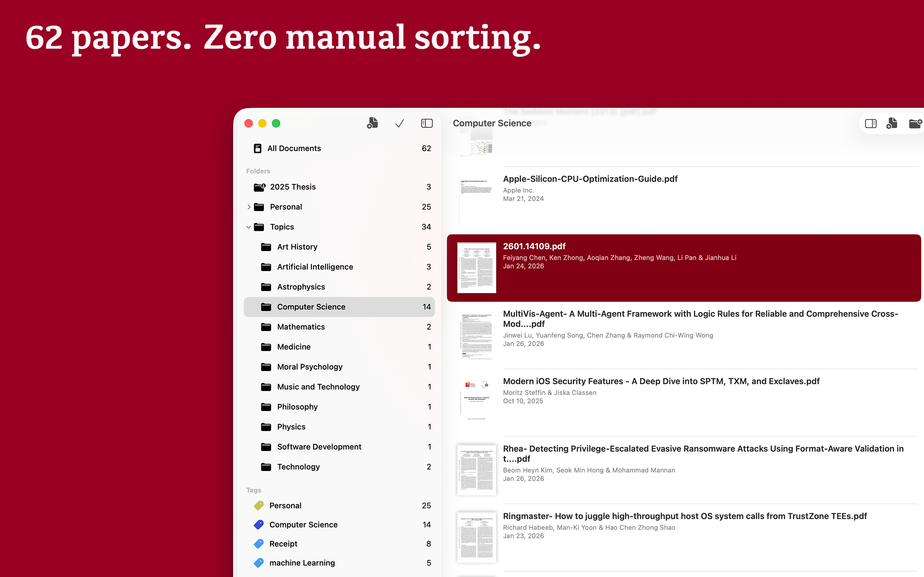Open Apple-Silicon-CPU-Optimization-Guide.pdf
This screenshot has height=577, width=924.
coord(590,179)
